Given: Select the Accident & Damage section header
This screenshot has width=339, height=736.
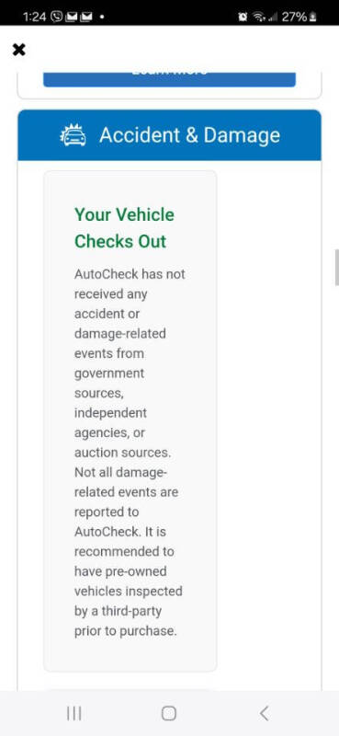Looking at the screenshot, I should [x=169, y=135].
